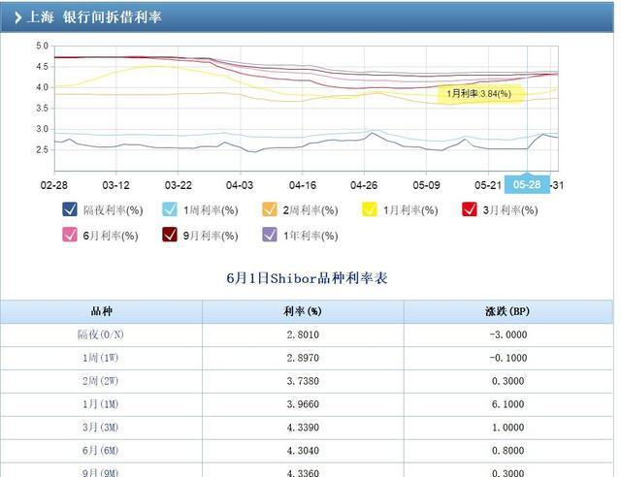Uncheck the 3月利率(%) checkbox

(470, 209)
